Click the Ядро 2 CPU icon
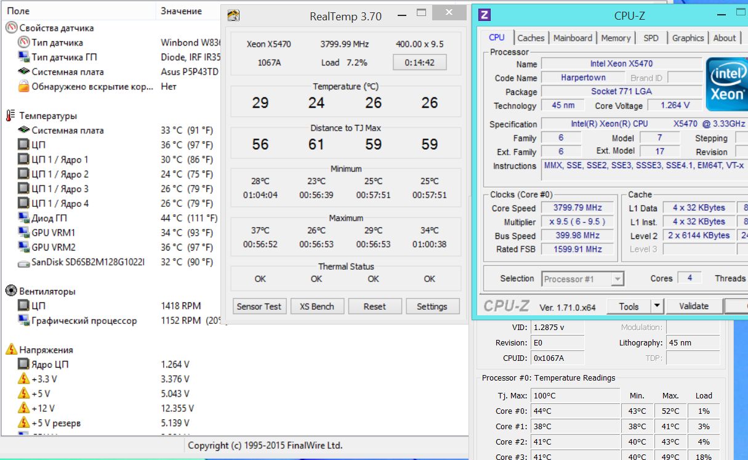The image size is (748, 460). (24, 174)
